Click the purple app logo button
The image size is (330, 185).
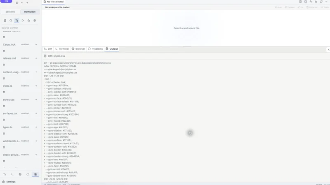coord(6,1)
